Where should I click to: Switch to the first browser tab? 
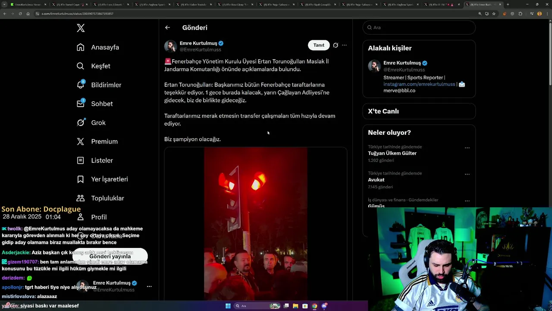coord(28,4)
